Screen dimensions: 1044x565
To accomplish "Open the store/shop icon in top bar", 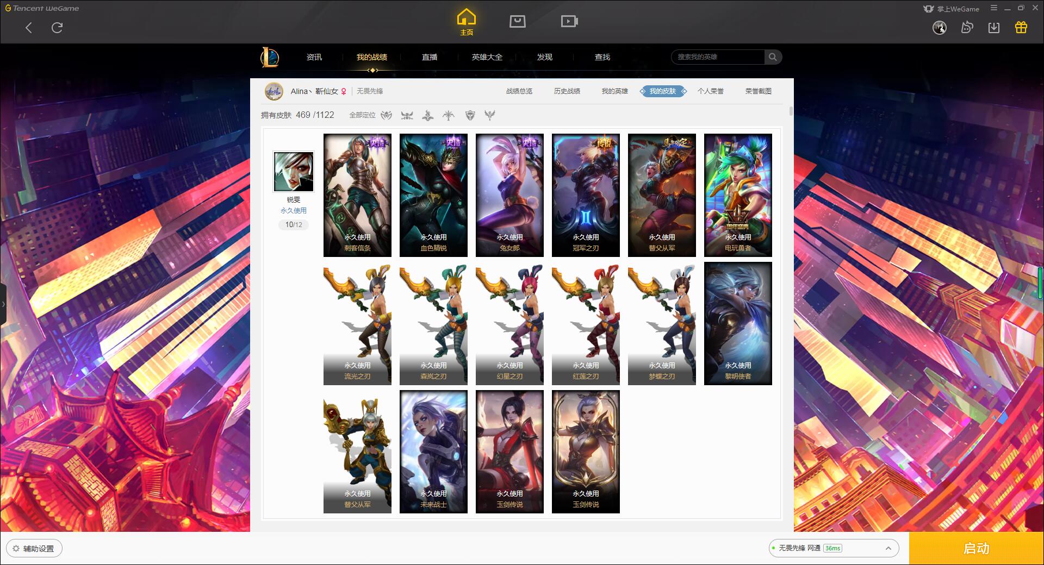I will (x=517, y=21).
